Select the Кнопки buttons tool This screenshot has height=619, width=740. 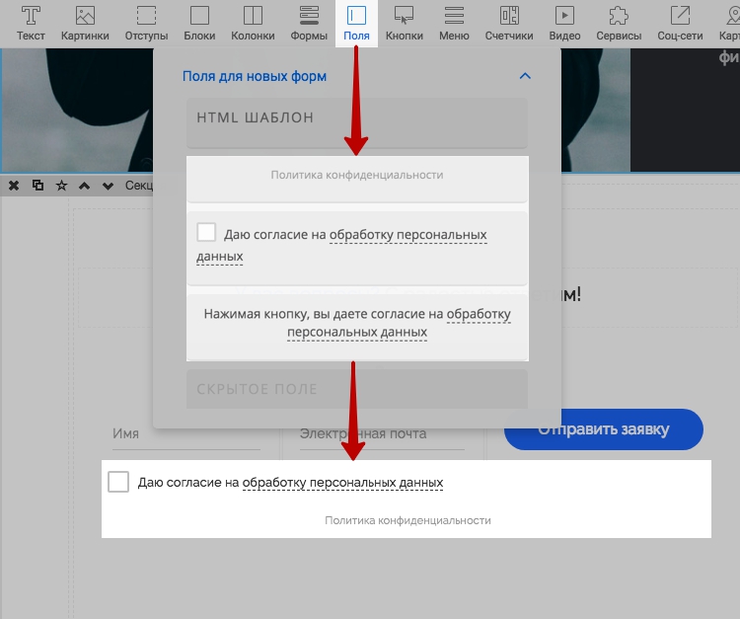405,24
